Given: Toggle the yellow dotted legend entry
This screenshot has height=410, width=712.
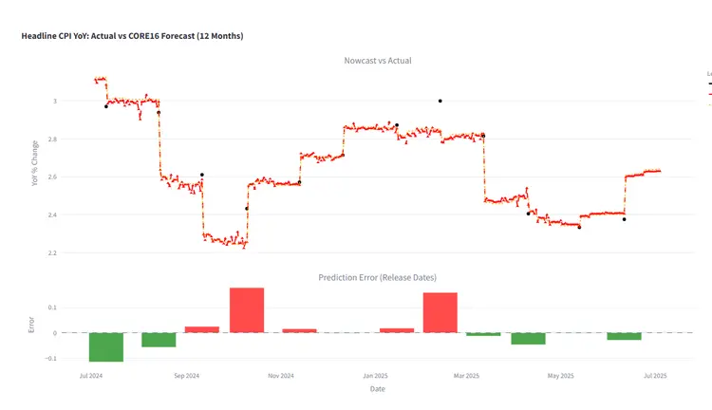Looking at the screenshot, I should [x=709, y=104].
